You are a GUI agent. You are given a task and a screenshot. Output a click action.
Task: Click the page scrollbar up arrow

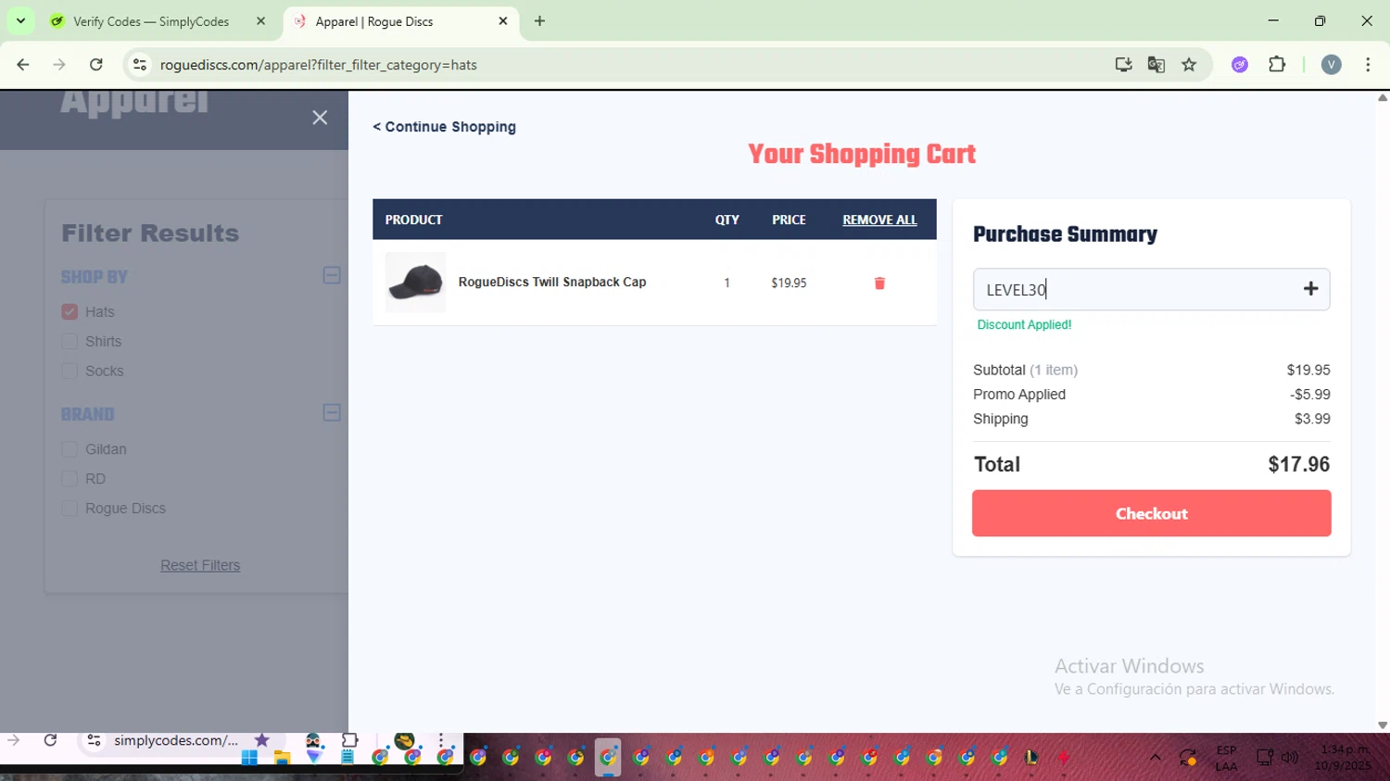1382,97
